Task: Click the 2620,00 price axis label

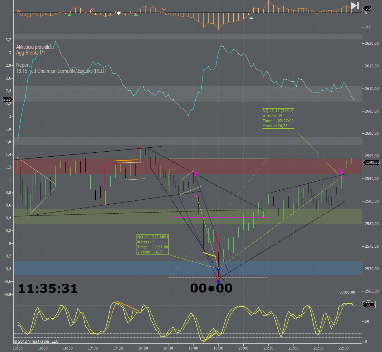Action: 372,43
